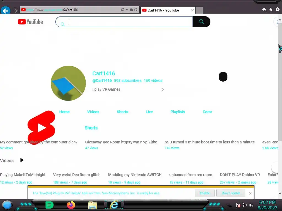This screenshot has width=282, height=211.
Task: Click the play all triangle beside Videos
Action: (22, 160)
